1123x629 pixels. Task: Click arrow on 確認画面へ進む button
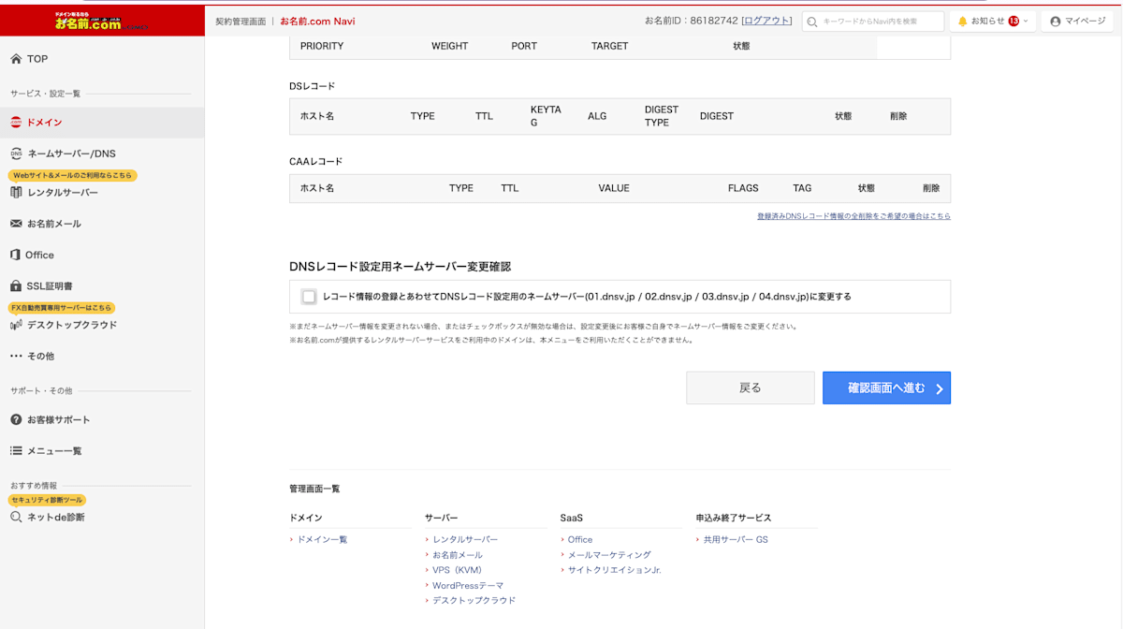coord(940,388)
